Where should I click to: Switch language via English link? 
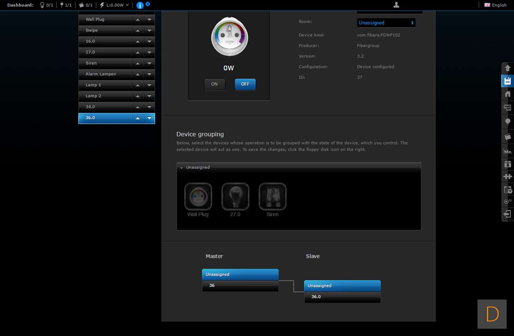click(495, 5)
